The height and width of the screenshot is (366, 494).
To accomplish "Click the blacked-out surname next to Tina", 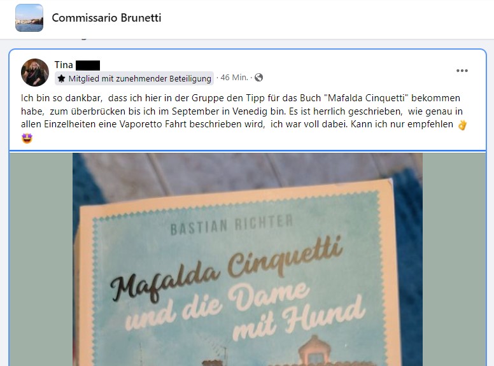I will click(x=88, y=66).
